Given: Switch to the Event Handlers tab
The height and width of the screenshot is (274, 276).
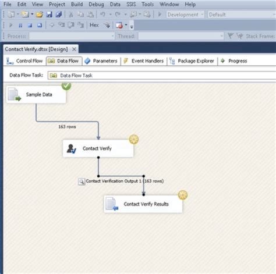Looking at the screenshot, I should pyautogui.click(x=144, y=61).
